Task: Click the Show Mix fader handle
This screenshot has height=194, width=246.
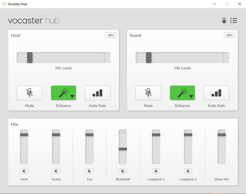Action: pos(222,135)
